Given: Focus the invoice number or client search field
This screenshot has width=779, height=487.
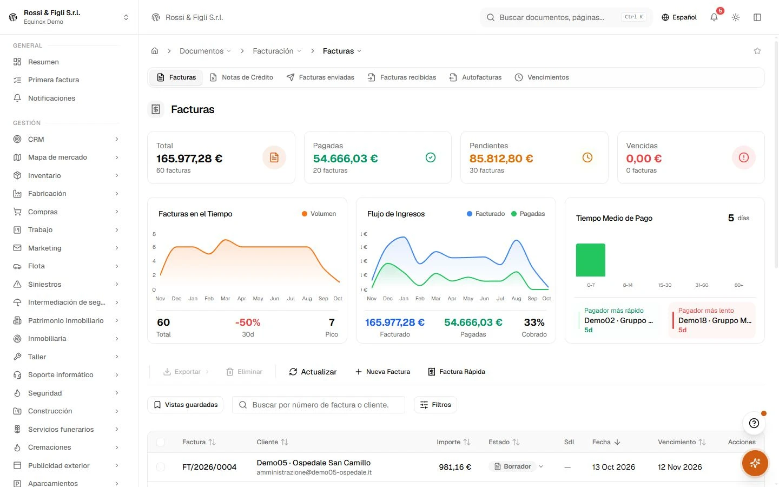Looking at the screenshot, I should point(319,405).
